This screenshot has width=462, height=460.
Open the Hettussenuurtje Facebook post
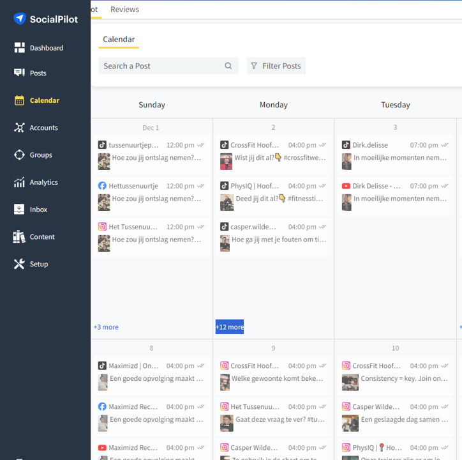(151, 193)
